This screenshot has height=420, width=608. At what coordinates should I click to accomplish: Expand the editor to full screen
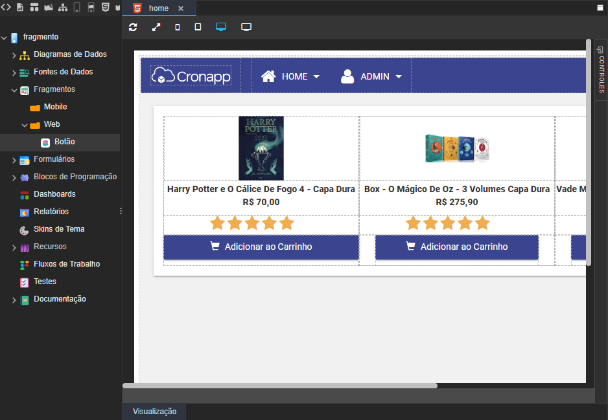156,27
